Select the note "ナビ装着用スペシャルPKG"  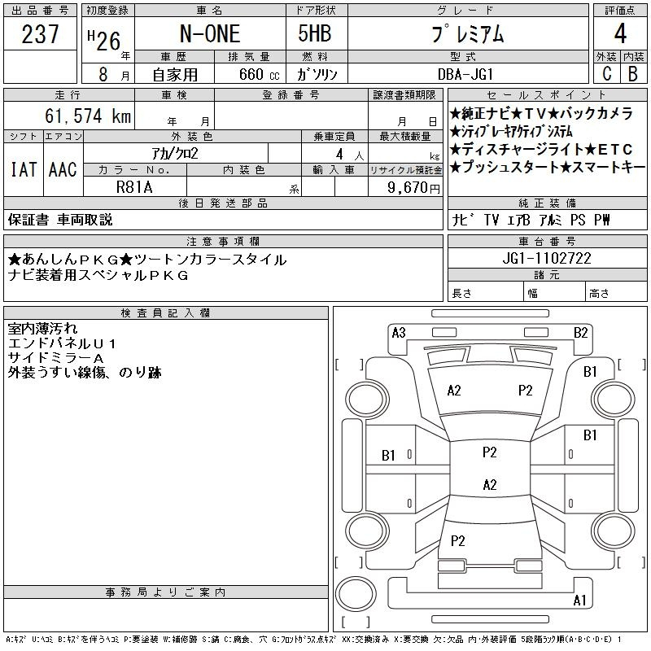(x=98, y=275)
